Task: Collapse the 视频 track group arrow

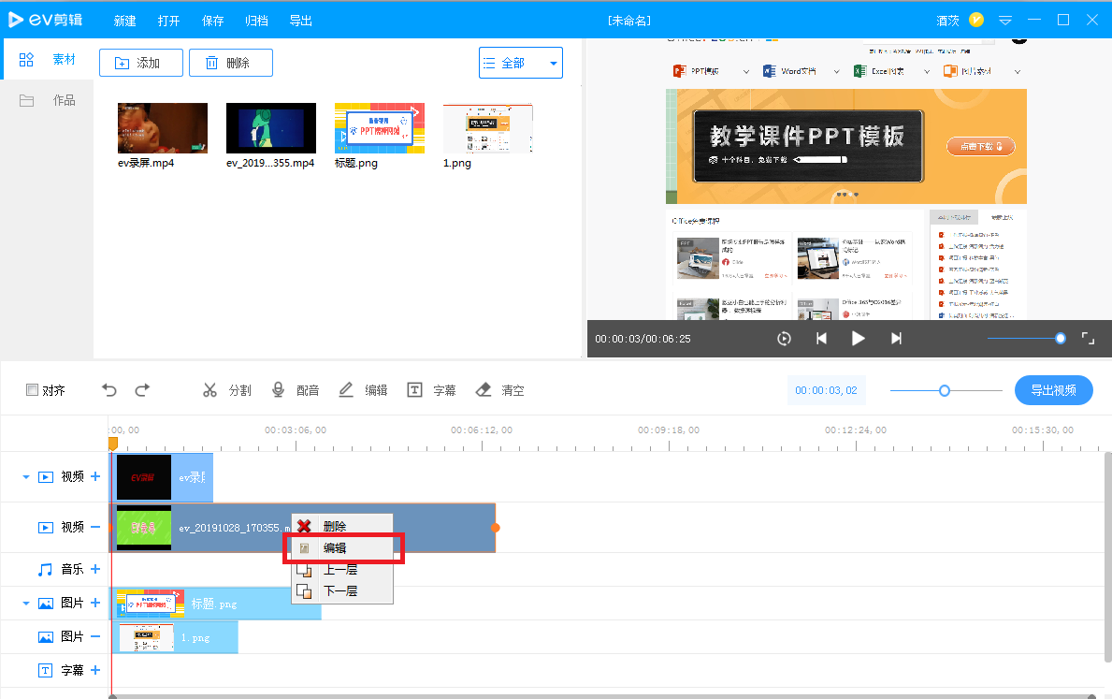Action: click(25, 476)
